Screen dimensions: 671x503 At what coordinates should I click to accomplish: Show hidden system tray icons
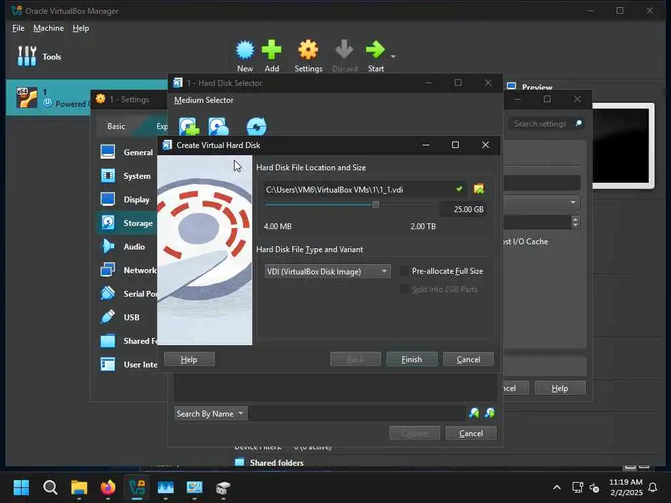557,487
